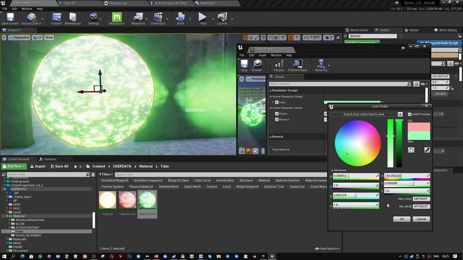This screenshot has height=260, width=463.
Task: Click the Old color swatch
Action: coord(419,127)
